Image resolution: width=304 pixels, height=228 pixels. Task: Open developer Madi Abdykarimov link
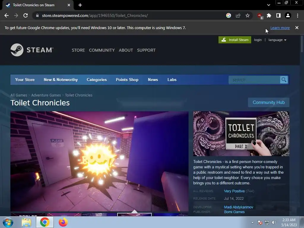[x=239, y=207]
